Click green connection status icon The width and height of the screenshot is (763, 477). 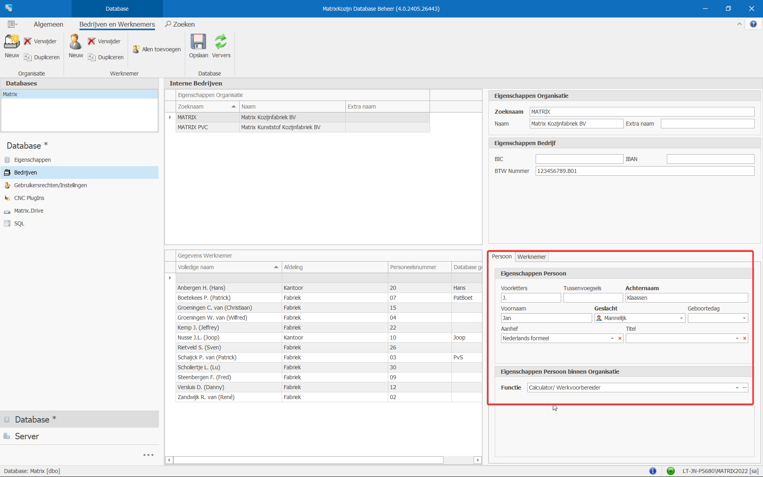tap(671, 471)
